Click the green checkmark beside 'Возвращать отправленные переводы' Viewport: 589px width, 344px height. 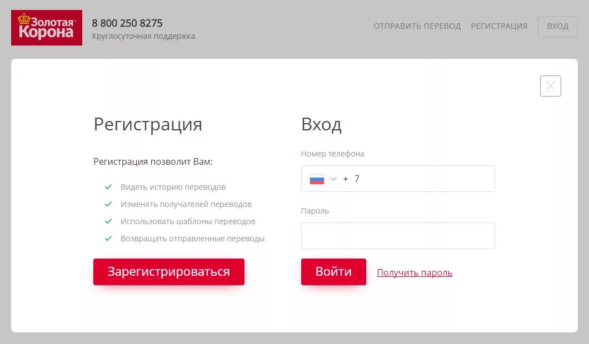108,238
